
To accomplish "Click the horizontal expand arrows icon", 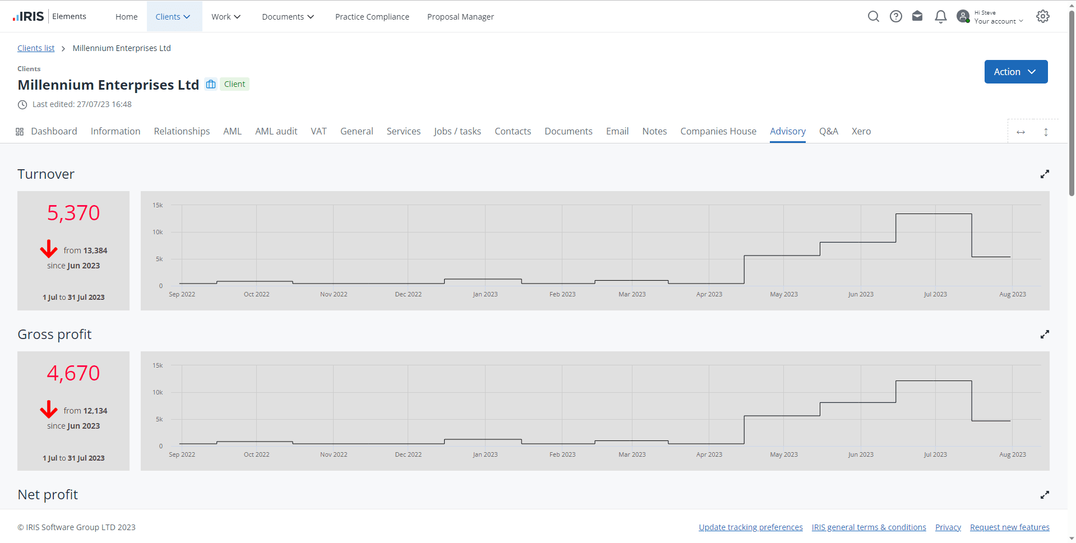I will pos(1020,132).
